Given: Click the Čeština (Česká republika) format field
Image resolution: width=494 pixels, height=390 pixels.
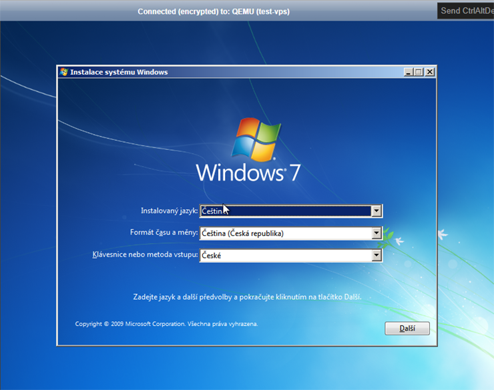Looking at the screenshot, I should tap(285, 233).
